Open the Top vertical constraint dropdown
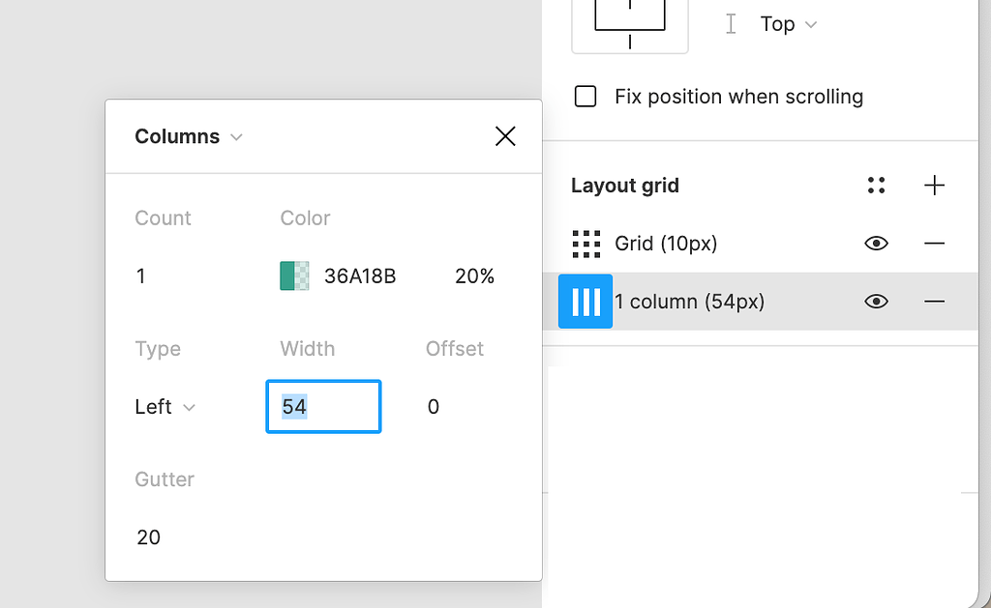 pos(789,24)
